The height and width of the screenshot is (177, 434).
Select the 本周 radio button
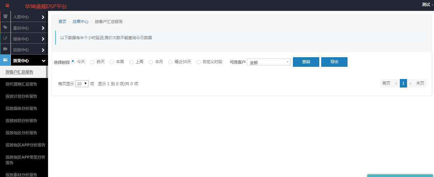tap(112, 62)
